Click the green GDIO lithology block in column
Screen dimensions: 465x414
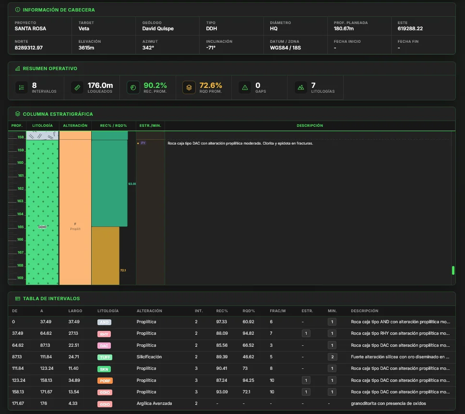tap(42, 212)
